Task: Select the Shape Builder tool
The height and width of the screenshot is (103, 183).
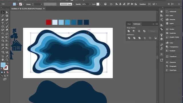Action: (x=3, y=41)
